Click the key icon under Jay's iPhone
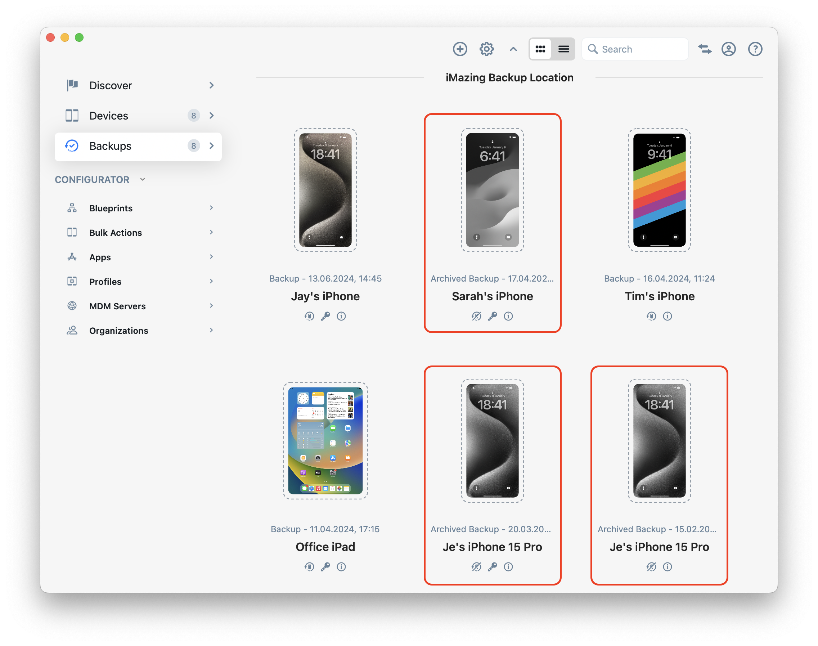 [x=325, y=316]
